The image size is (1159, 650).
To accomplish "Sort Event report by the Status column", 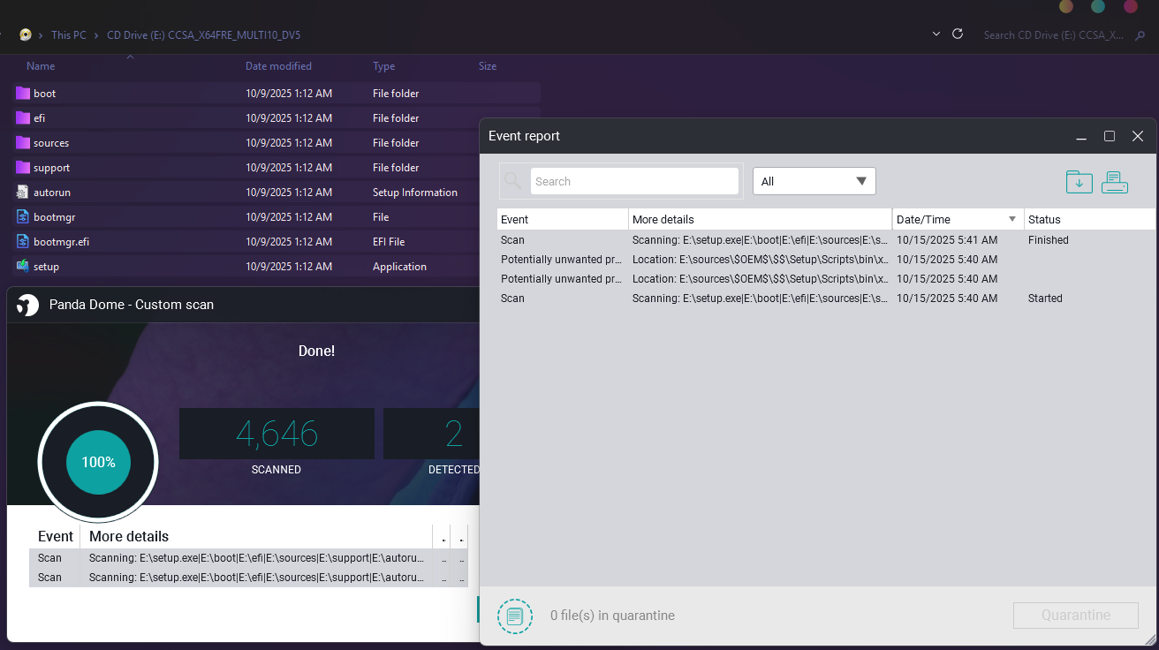I will [1090, 219].
